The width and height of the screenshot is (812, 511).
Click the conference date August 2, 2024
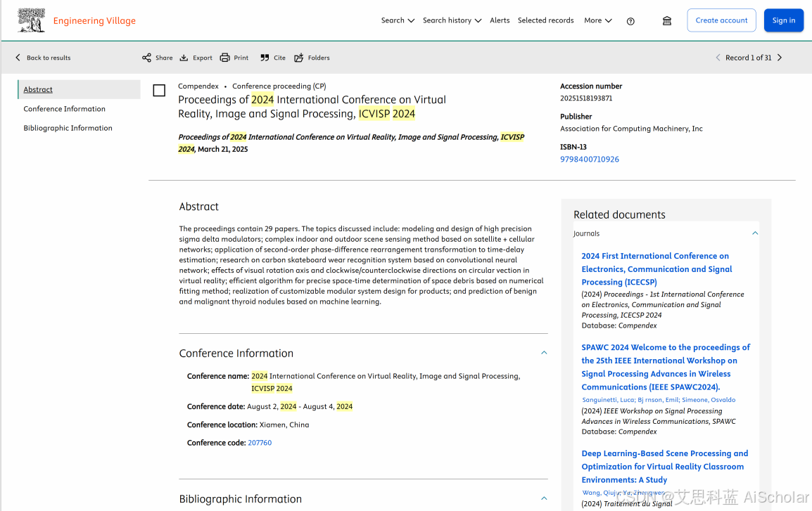(272, 406)
